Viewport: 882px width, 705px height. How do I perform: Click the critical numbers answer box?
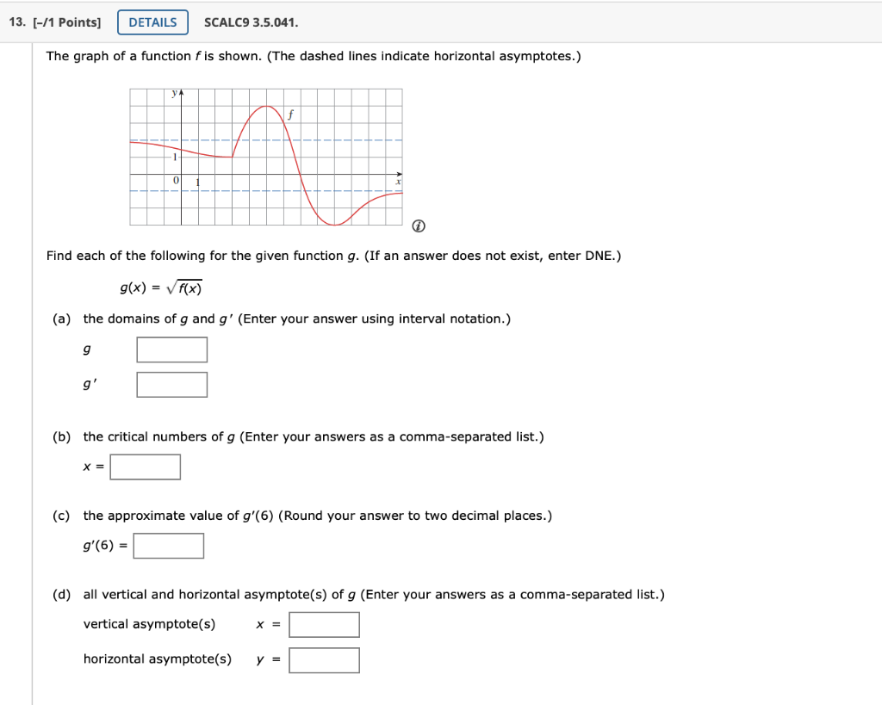click(x=145, y=467)
